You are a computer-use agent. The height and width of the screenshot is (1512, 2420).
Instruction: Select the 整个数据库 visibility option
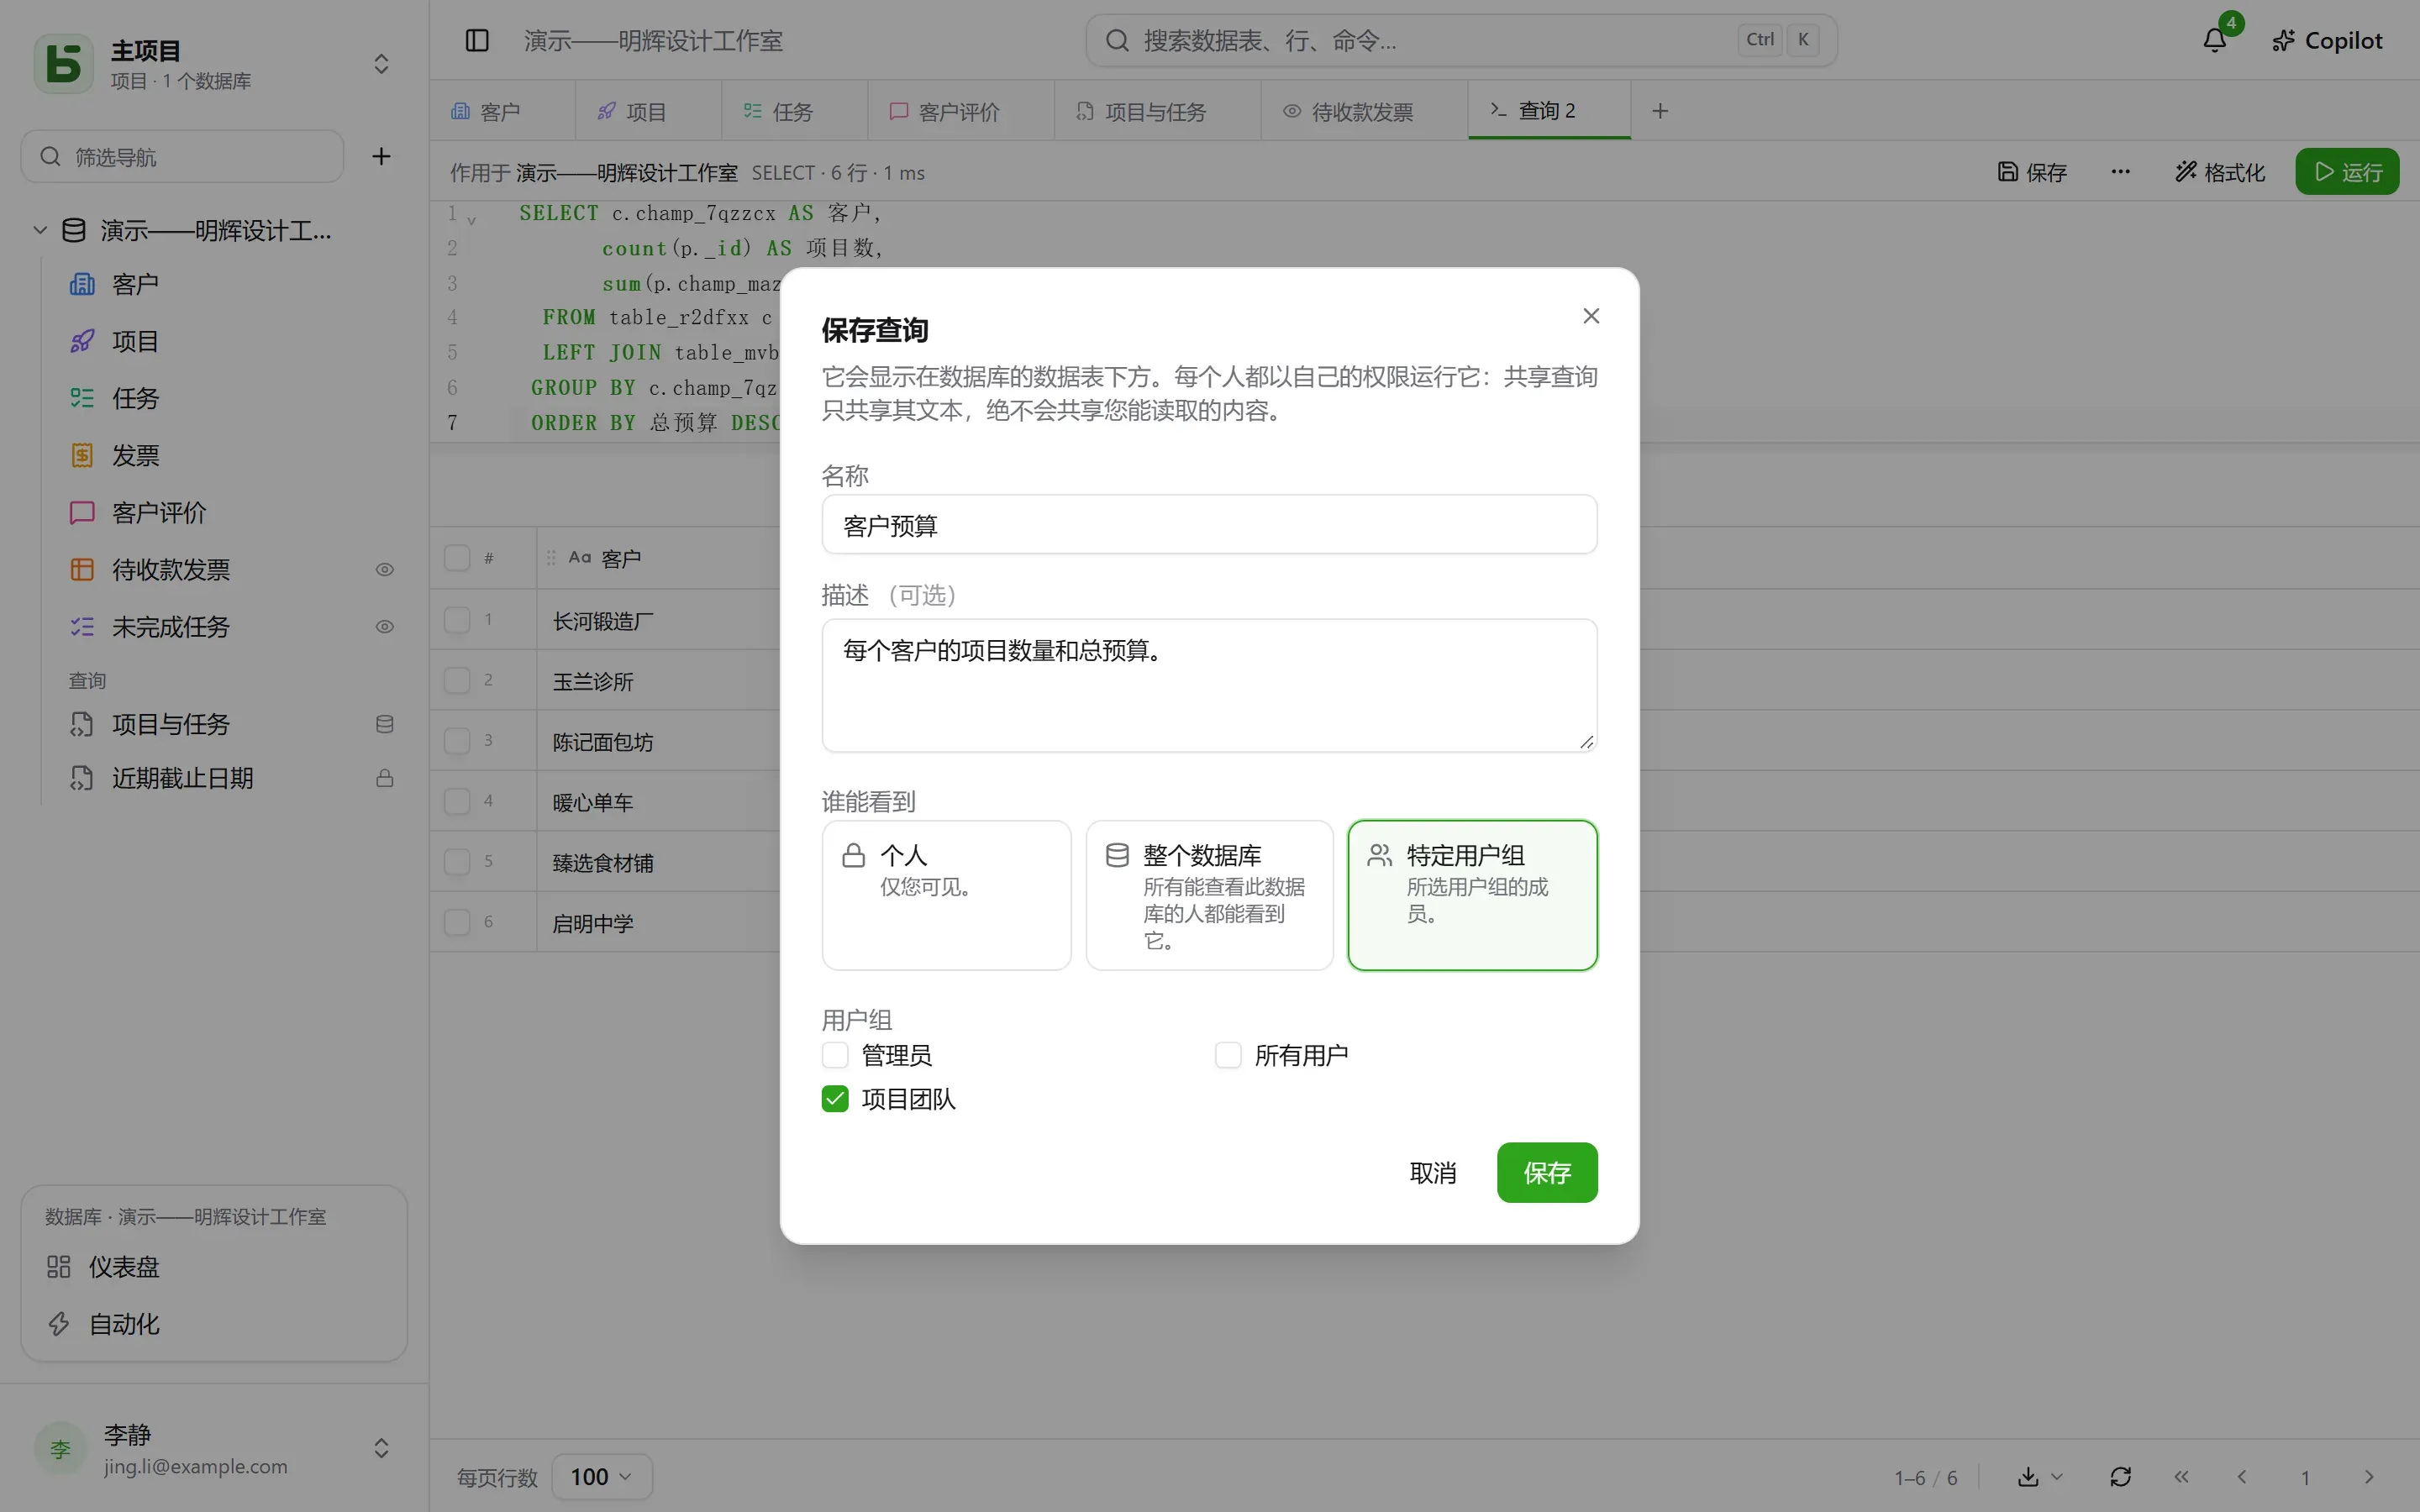1209,895
